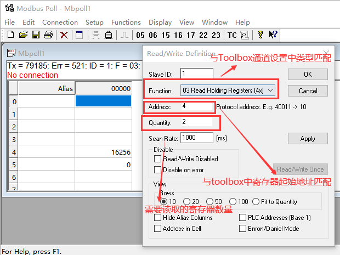
Task: Click the Address input field
Action: pos(197,106)
